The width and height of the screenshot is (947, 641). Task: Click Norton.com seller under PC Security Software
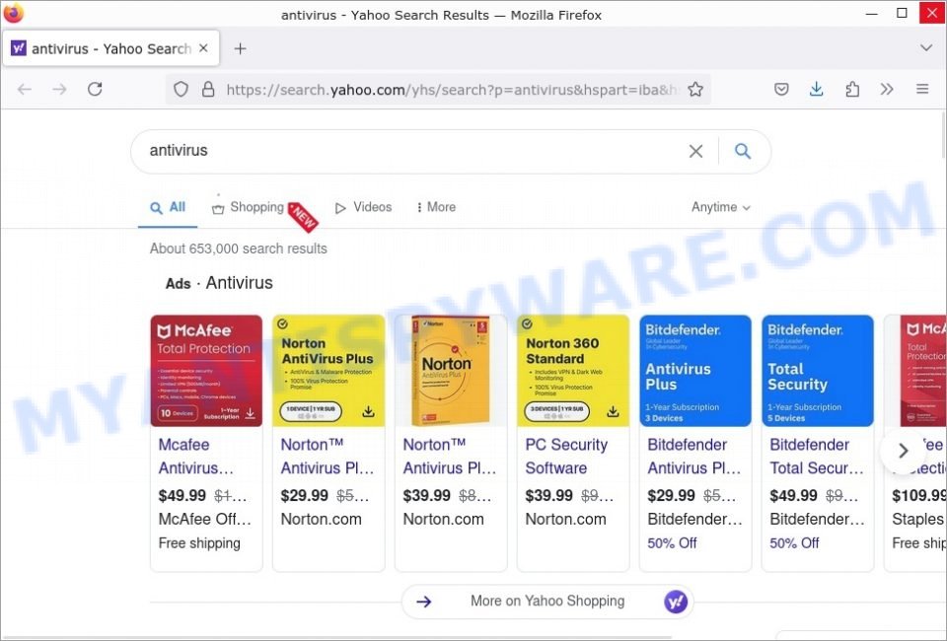[x=565, y=519]
